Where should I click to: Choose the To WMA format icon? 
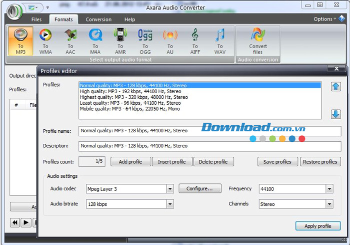pyautogui.click(x=45, y=41)
